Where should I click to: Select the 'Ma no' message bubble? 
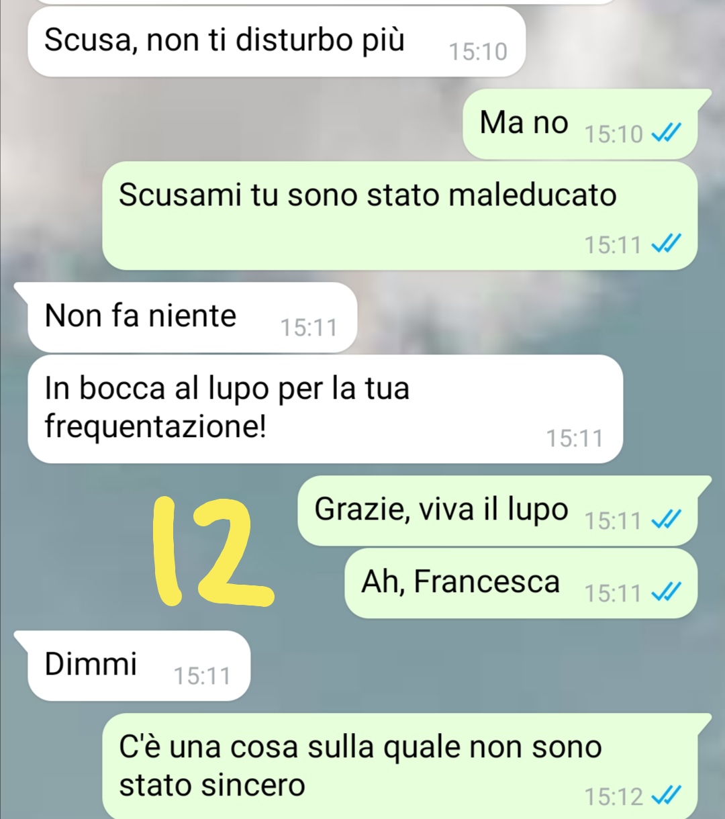[x=580, y=124]
